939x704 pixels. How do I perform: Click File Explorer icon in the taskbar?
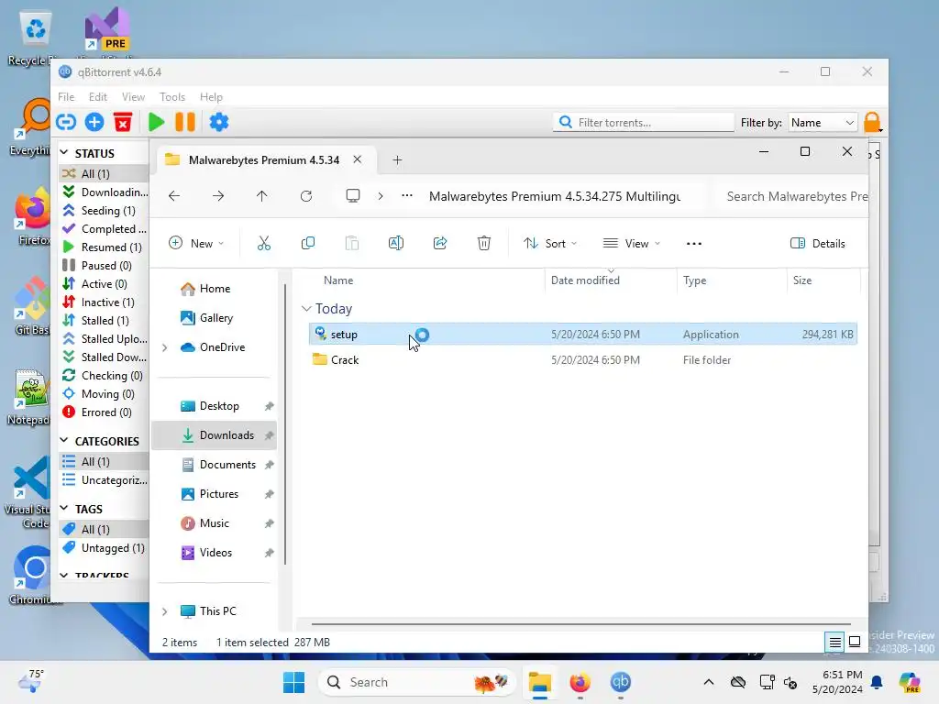[x=539, y=682]
